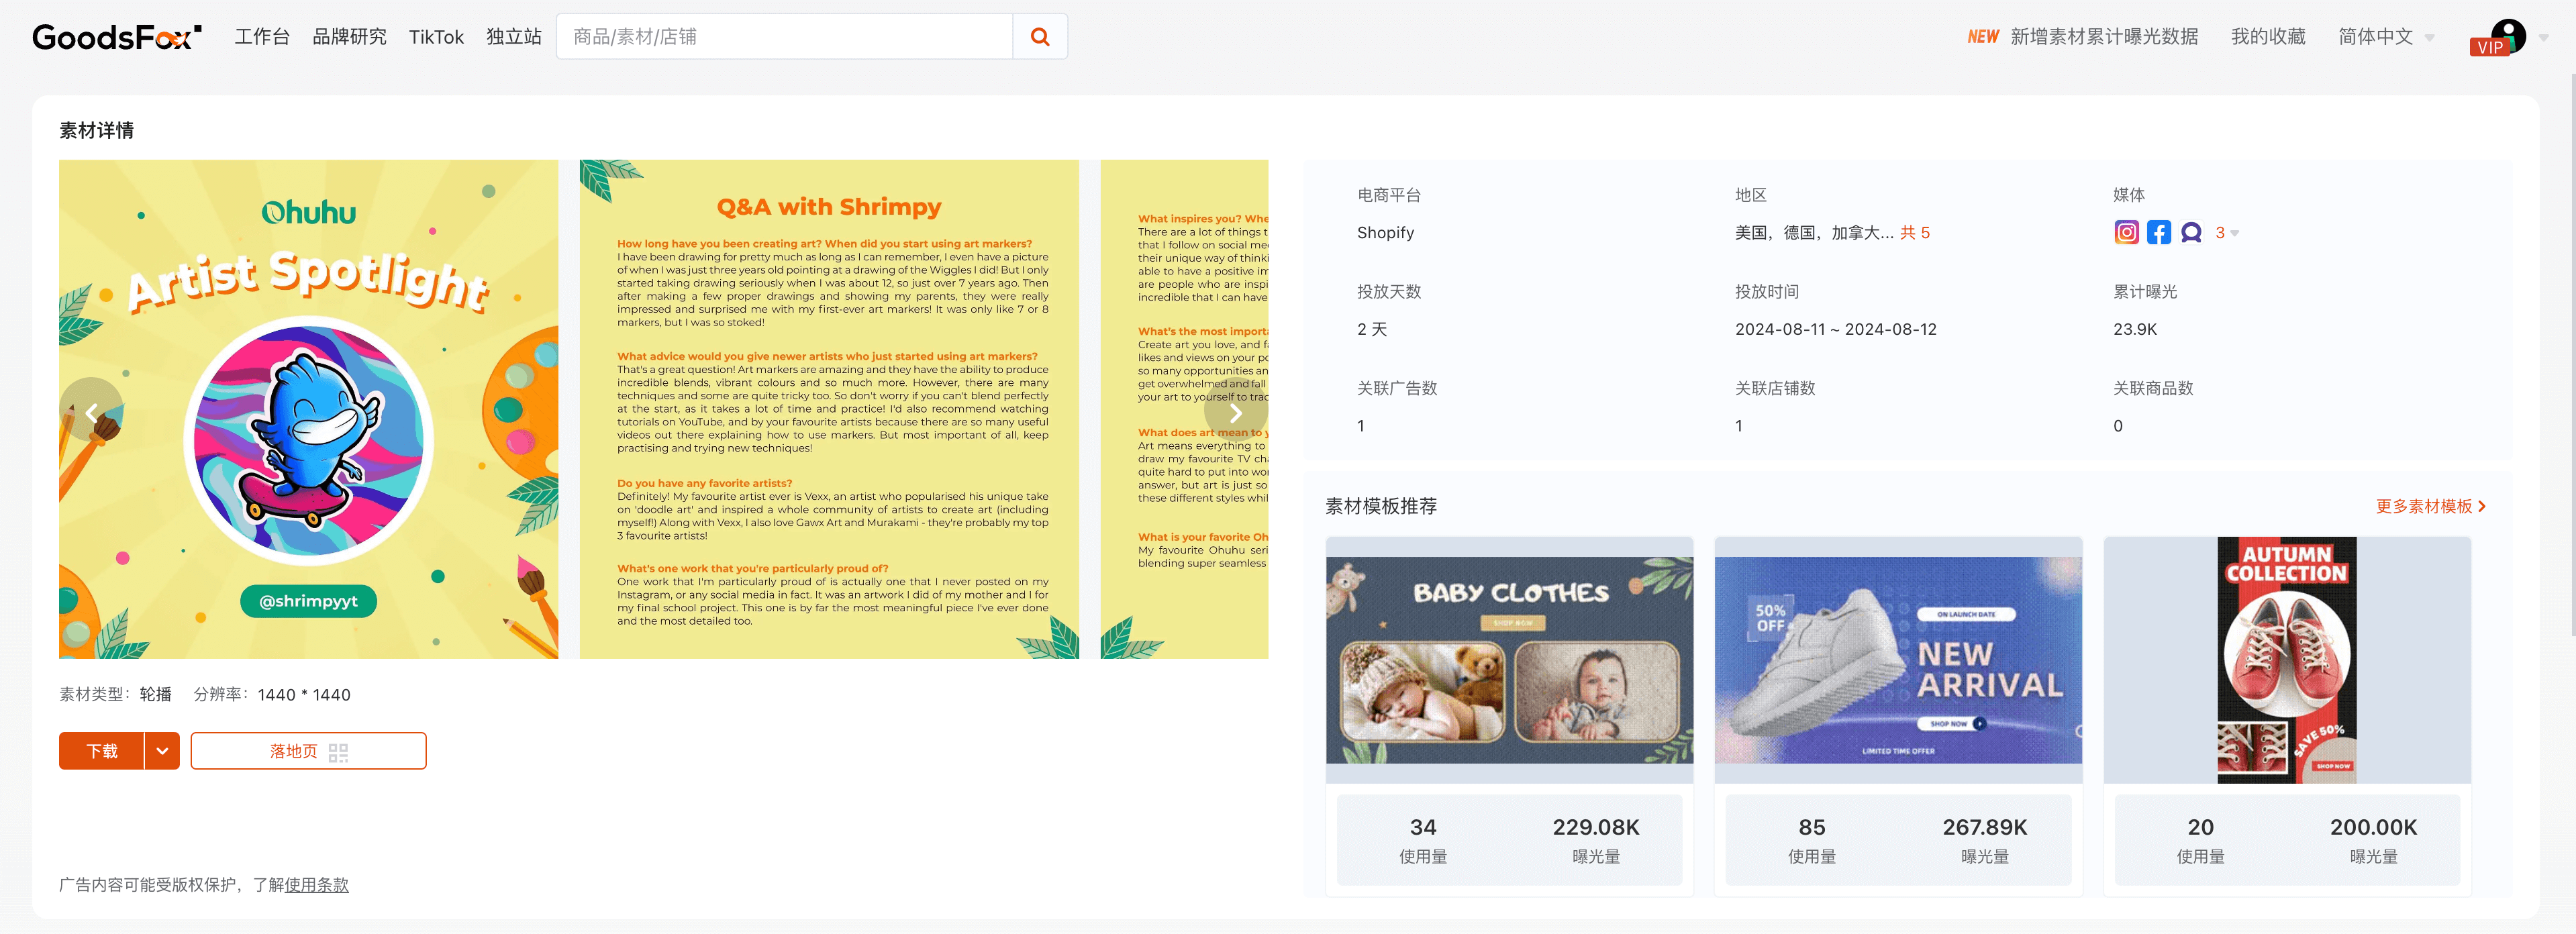Click 新增素材累计曝光数据 announcement
The width and height of the screenshot is (2576, 934).
coord(2104,37)
